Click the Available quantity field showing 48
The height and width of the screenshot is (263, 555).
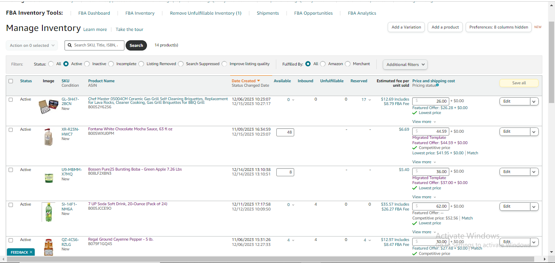coord(285,132)
